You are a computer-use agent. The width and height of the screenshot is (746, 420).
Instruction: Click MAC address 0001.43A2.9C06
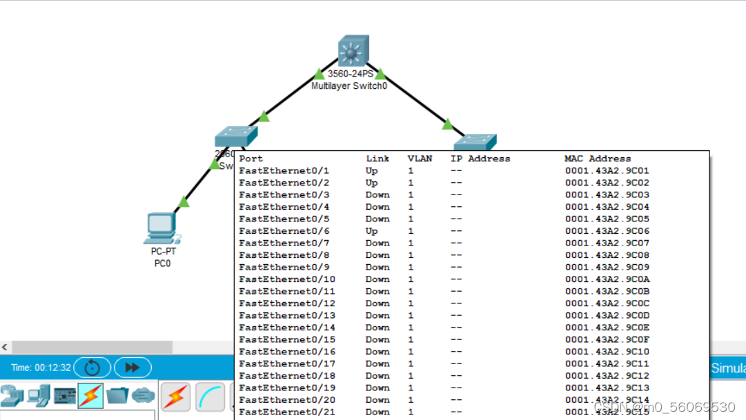click(607, 231)
